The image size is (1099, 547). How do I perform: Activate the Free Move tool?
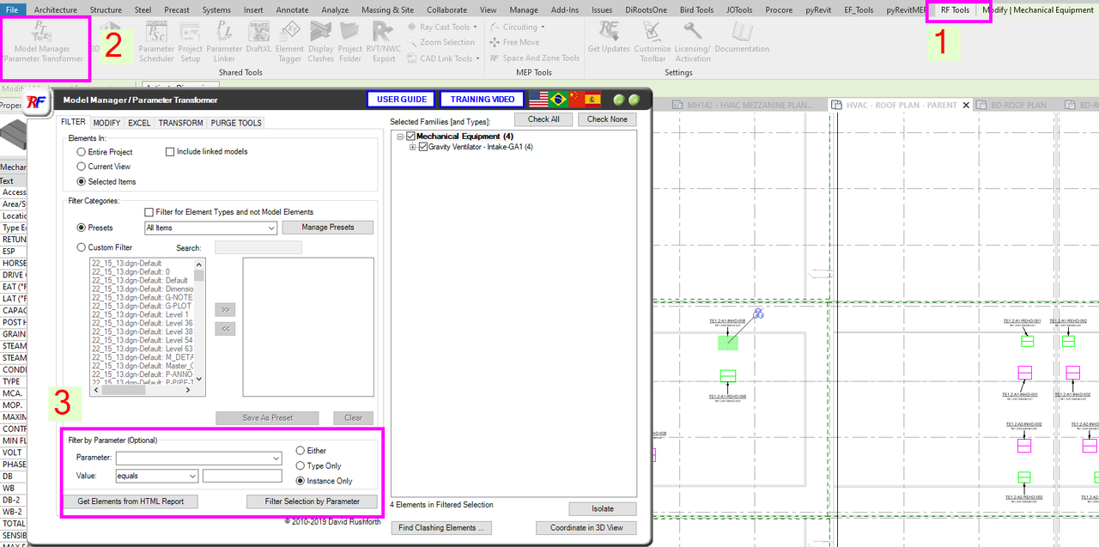click(x=514, y=42)
